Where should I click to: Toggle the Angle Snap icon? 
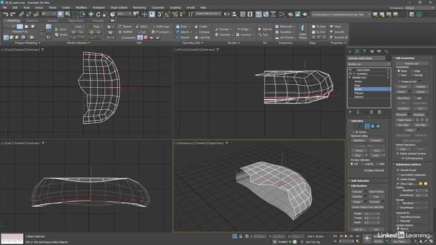[168, 14]
